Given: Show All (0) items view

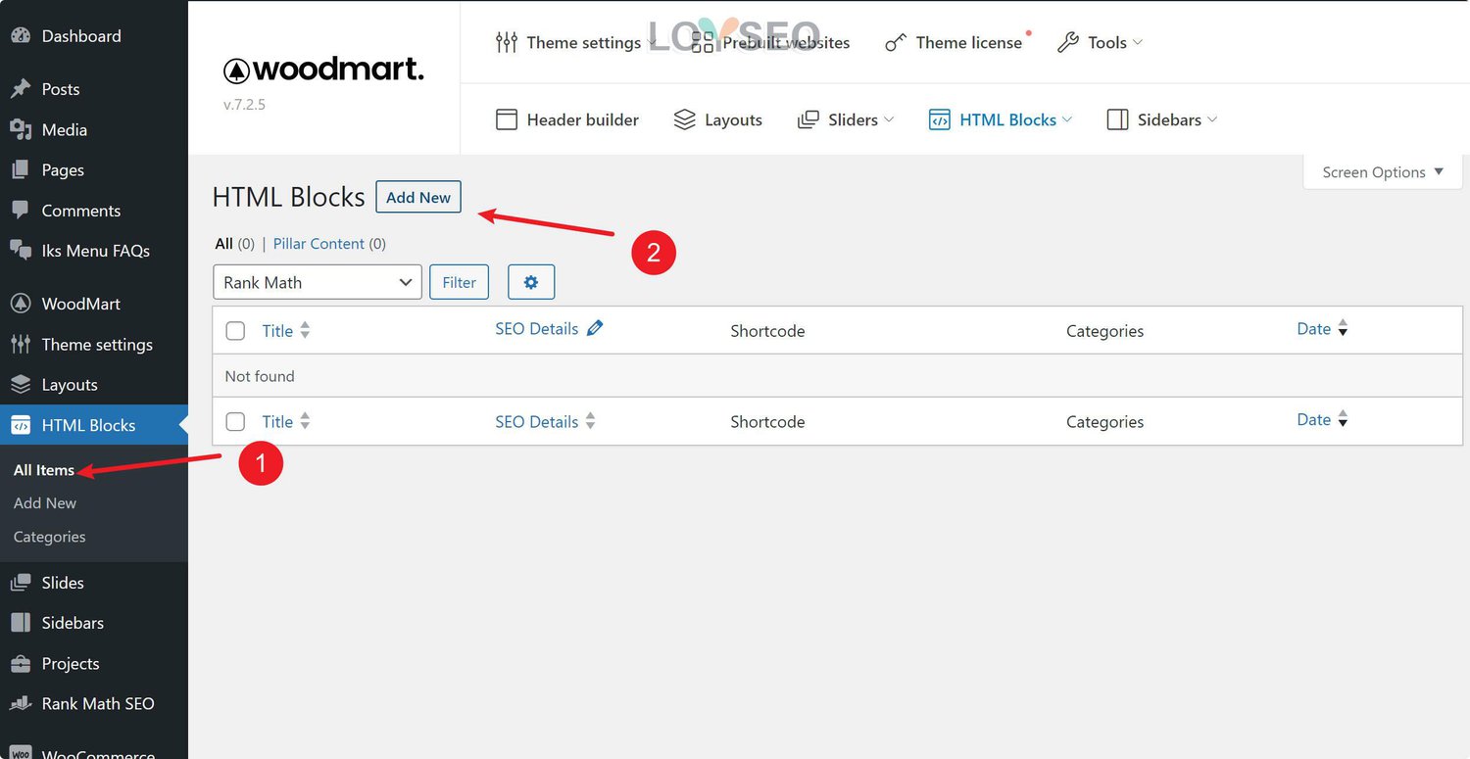Looking at the screenshot, I should pos(235,244).
